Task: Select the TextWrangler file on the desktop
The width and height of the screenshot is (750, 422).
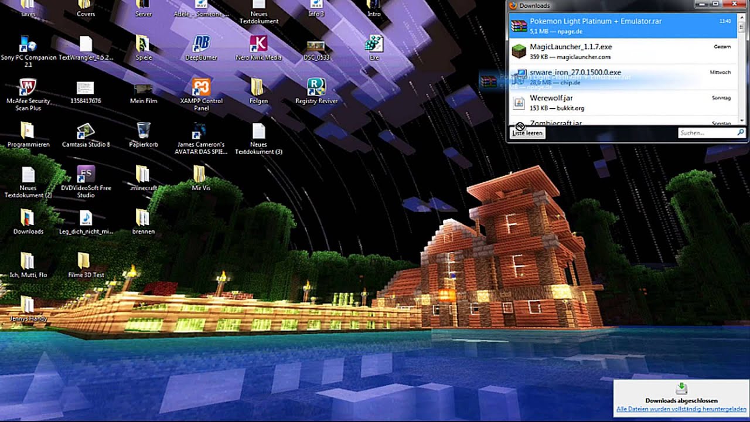Action: click(x=86, y=48)
